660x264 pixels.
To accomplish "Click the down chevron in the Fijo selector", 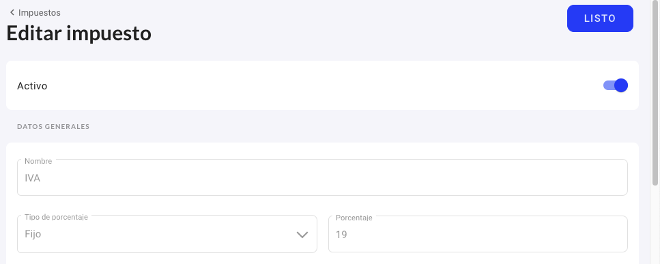I will click(x=302, y=235).
